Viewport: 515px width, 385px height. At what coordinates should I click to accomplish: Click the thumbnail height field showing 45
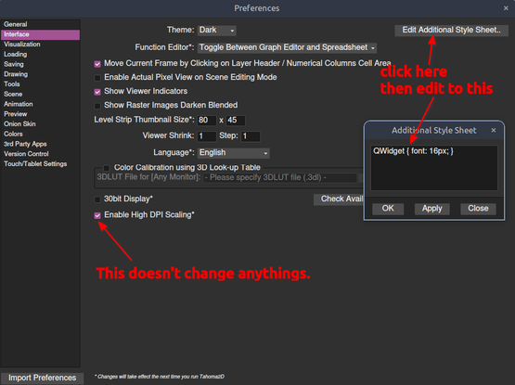[x=236, y=121]
